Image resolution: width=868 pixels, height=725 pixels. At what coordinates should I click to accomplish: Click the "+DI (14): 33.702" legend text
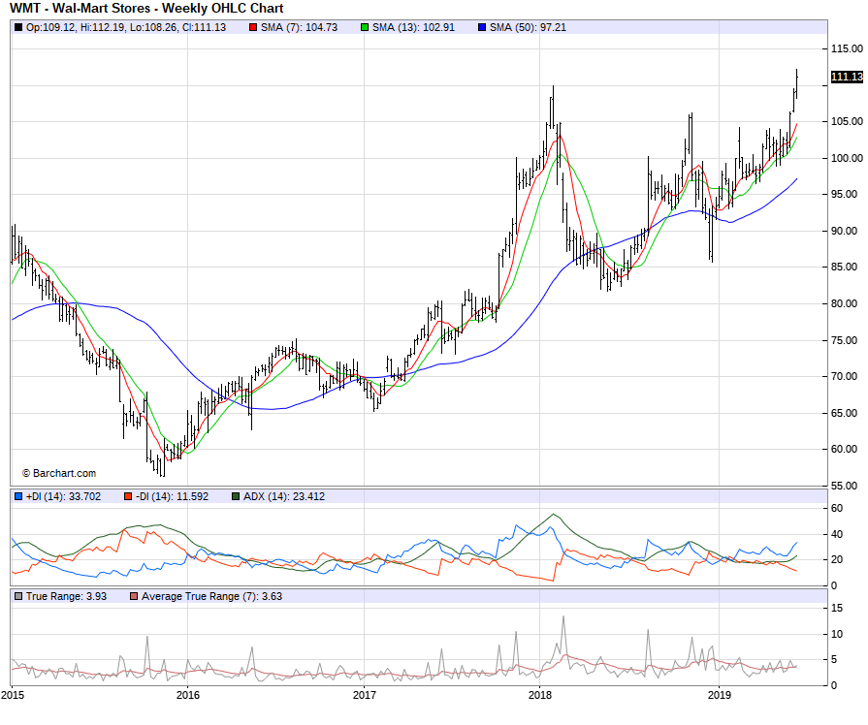point(64,496)
